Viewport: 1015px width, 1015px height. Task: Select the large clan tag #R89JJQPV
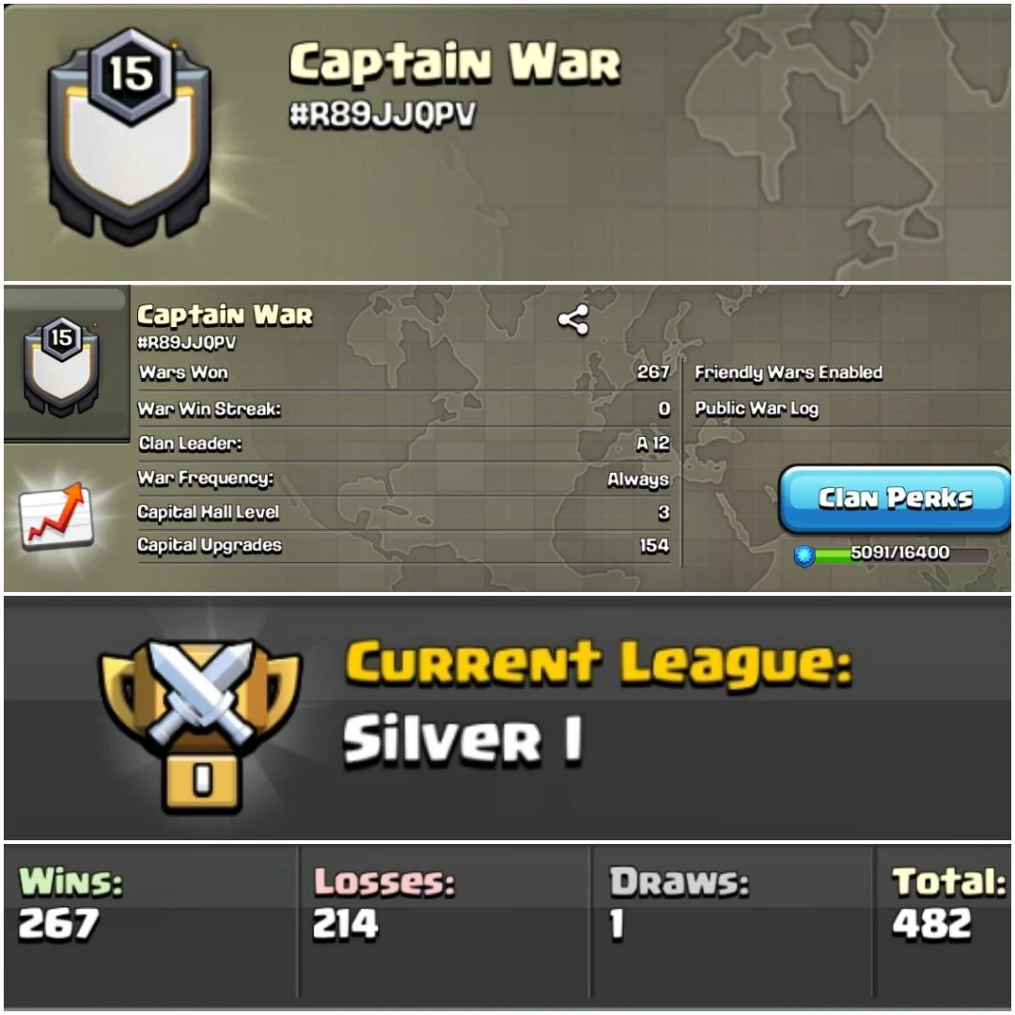[x=382, y=115]
